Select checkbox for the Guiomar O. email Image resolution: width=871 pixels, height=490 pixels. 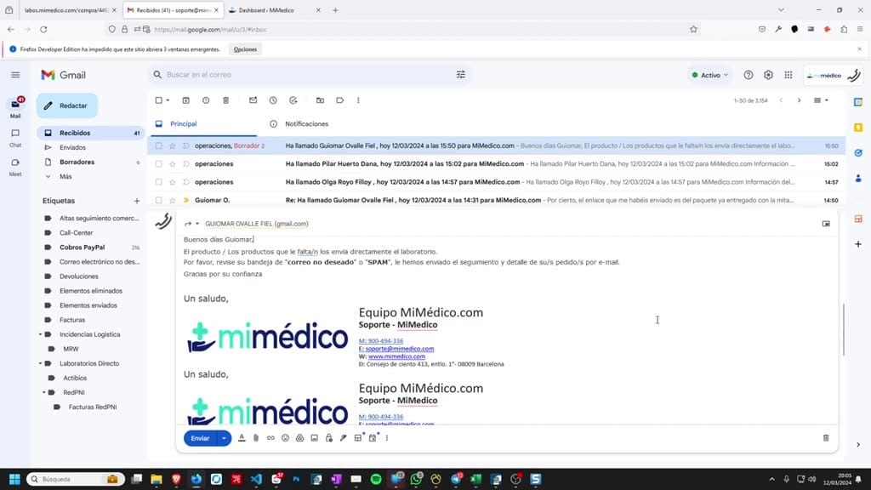[159, 200]
